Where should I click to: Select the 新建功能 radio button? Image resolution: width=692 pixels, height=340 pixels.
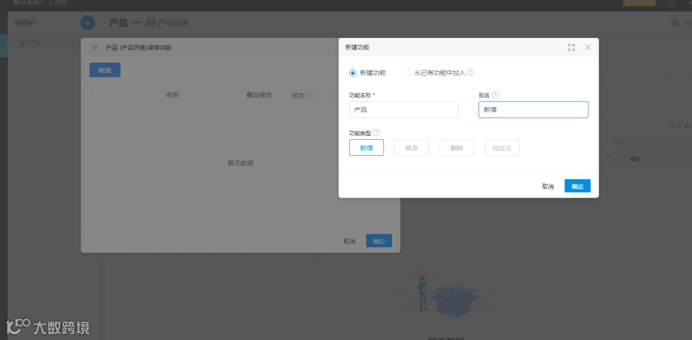(x=352, y=73)
